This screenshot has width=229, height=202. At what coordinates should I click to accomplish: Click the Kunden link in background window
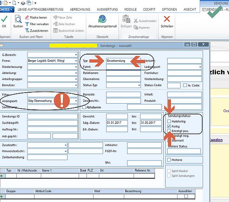(216, 140)
